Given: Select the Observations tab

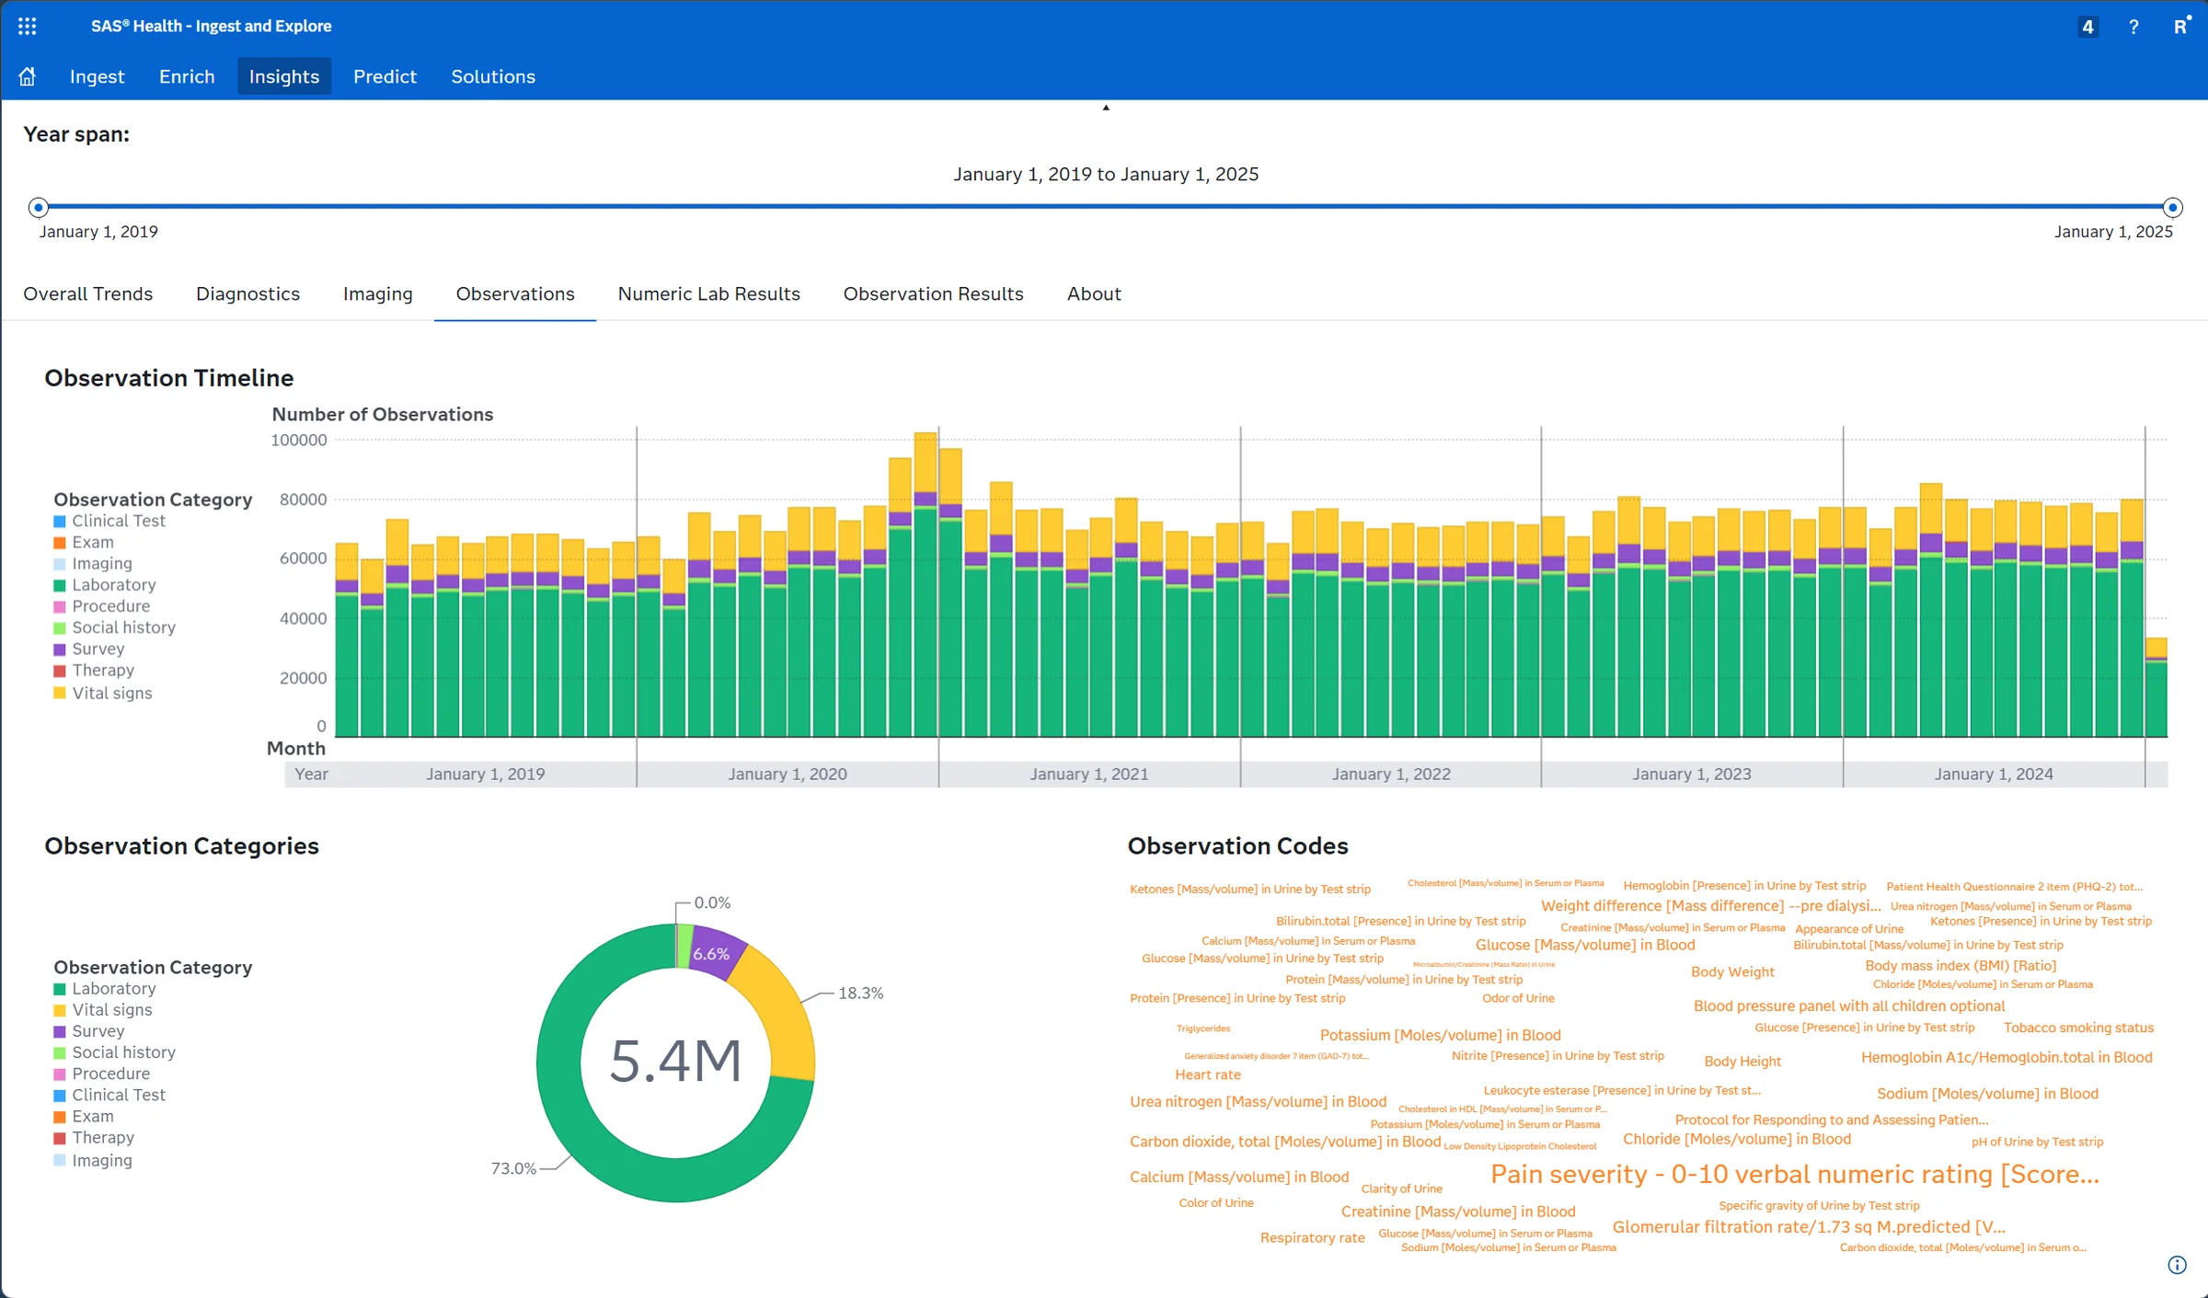Looking at the screenshot, I should (515, 293).
